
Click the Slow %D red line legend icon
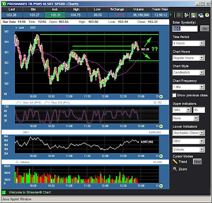click(47, 102)
